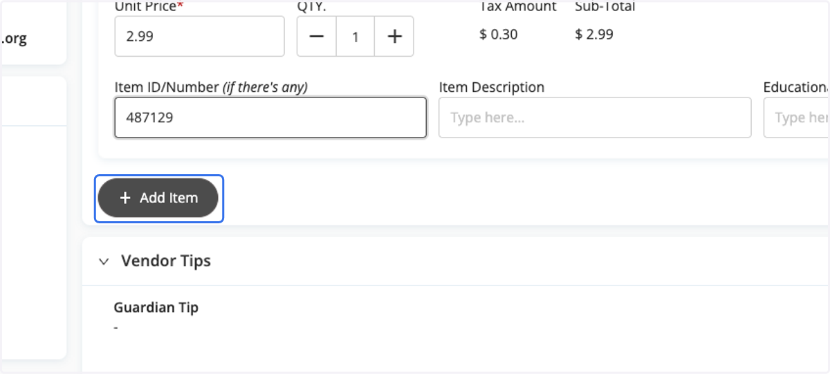Focus the Unit Price field showing 2.99
This screenshot has width=830, height=374.
[x=200, y=36]
